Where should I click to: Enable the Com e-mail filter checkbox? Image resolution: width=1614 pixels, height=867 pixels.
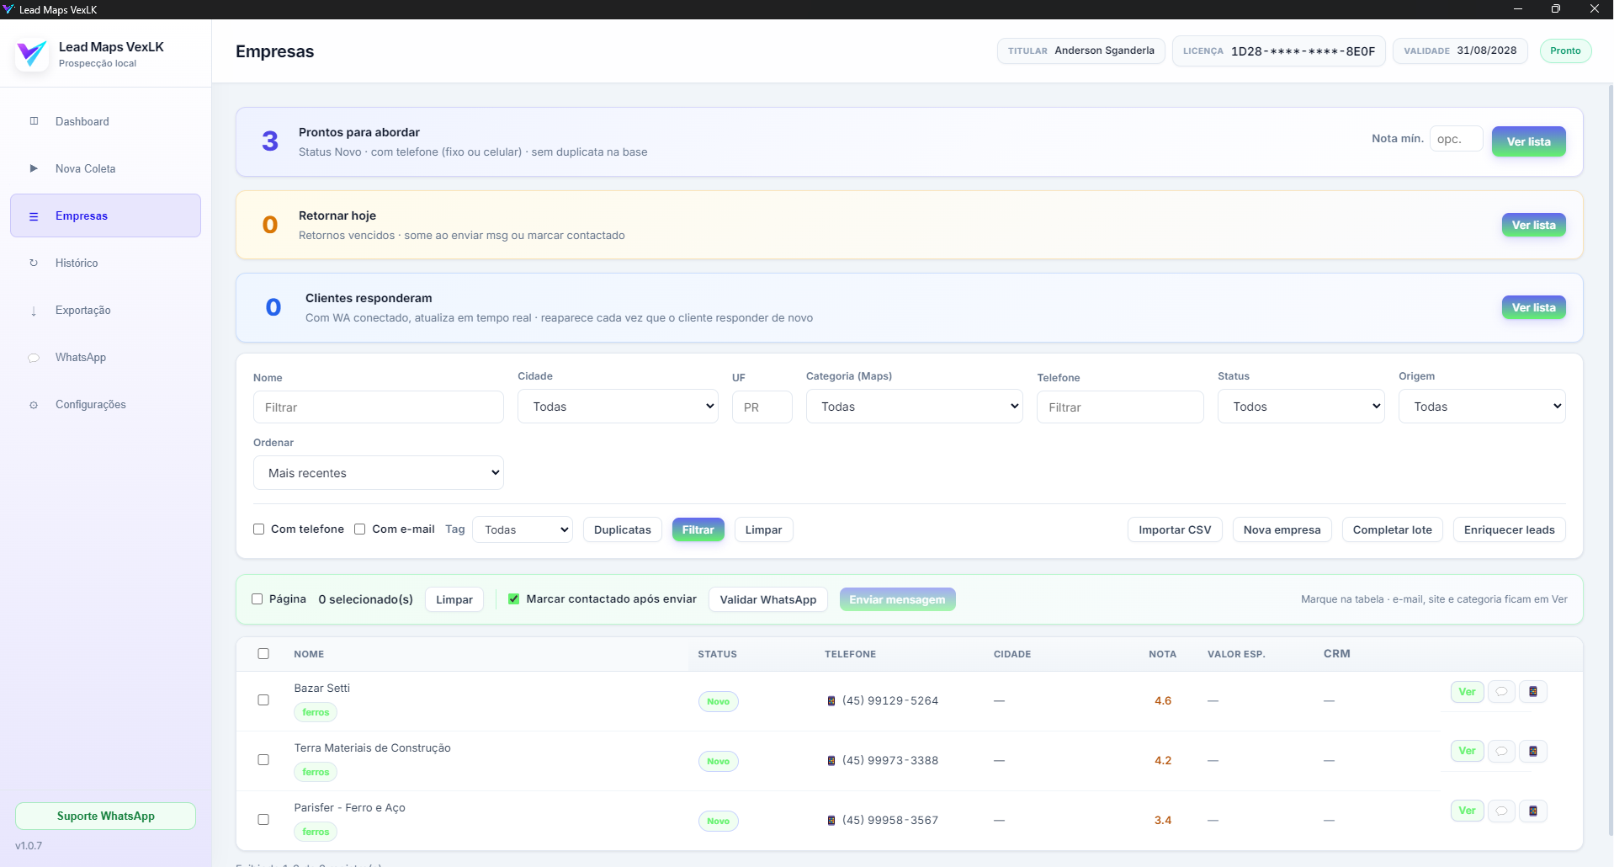[x=360, y=529]
